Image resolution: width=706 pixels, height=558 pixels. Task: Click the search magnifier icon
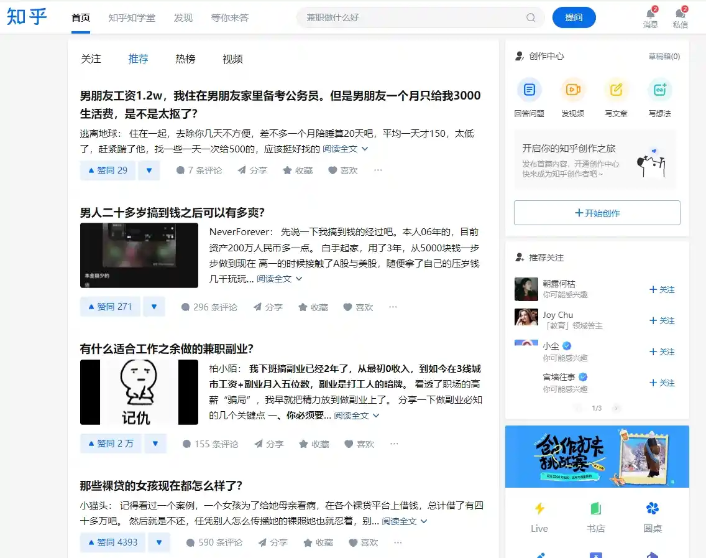point(531,17)
